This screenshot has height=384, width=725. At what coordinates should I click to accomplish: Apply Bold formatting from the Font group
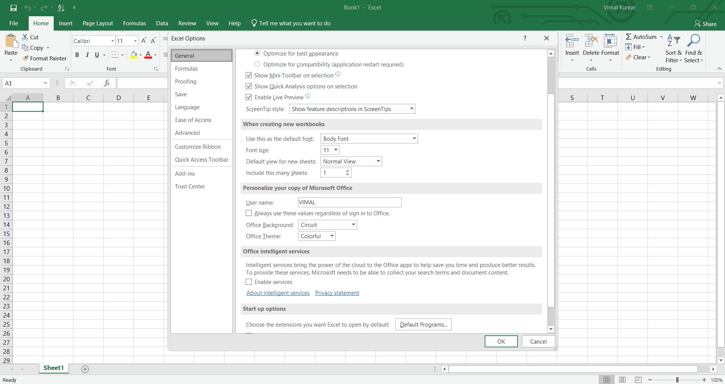click(x=77, y=55)
